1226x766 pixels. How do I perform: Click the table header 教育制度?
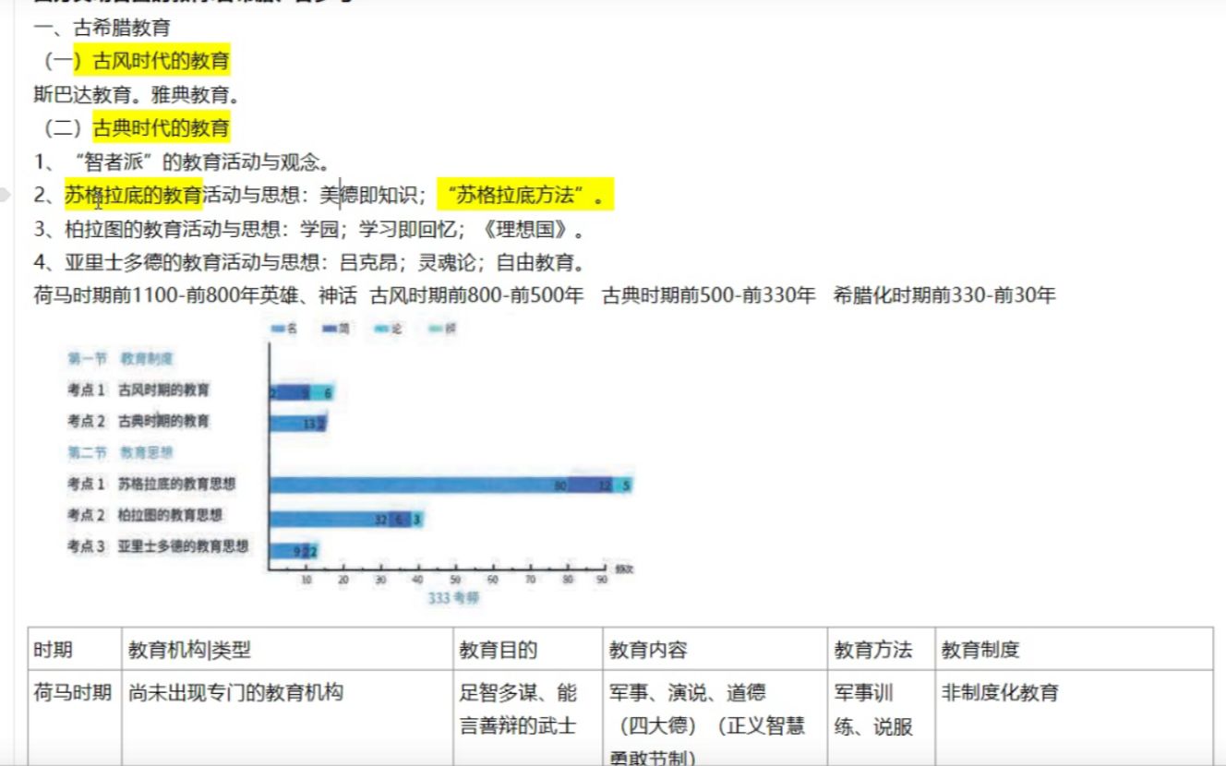pos(980,651)
